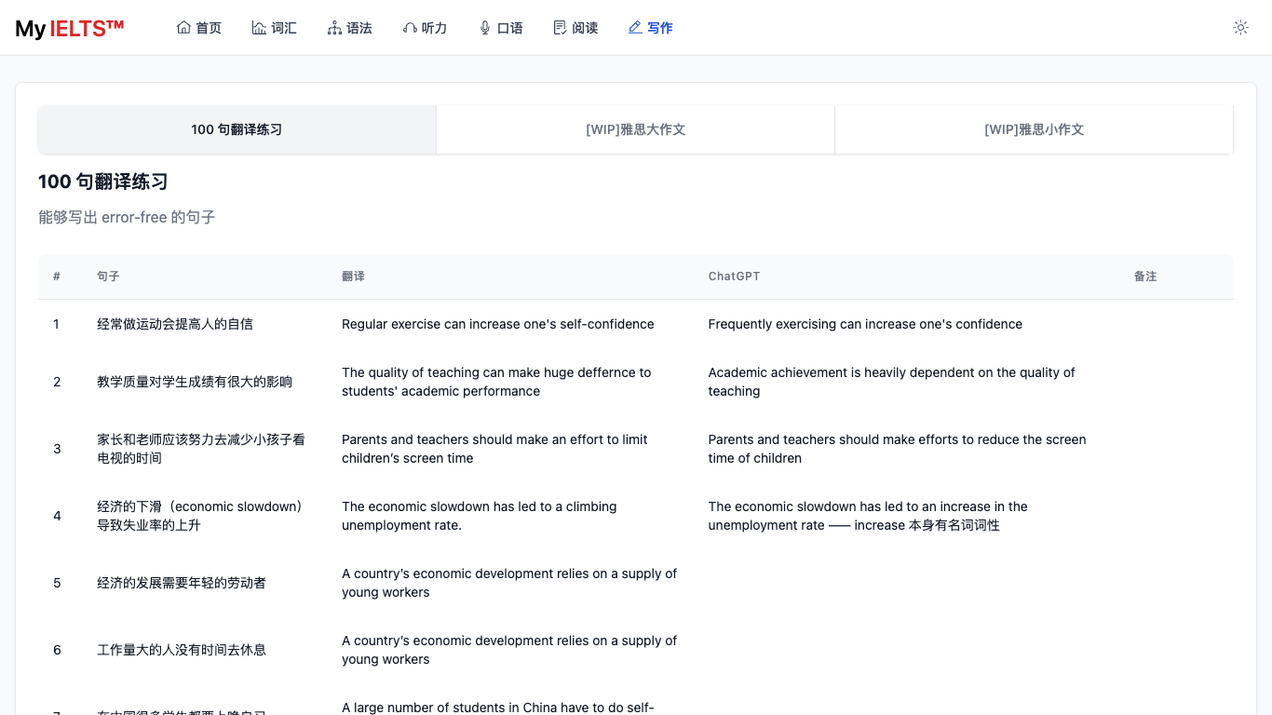Go to the 语法 section

(x=350, y=28)
